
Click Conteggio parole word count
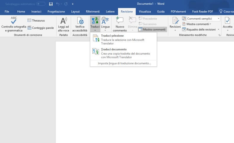[41, 28]
